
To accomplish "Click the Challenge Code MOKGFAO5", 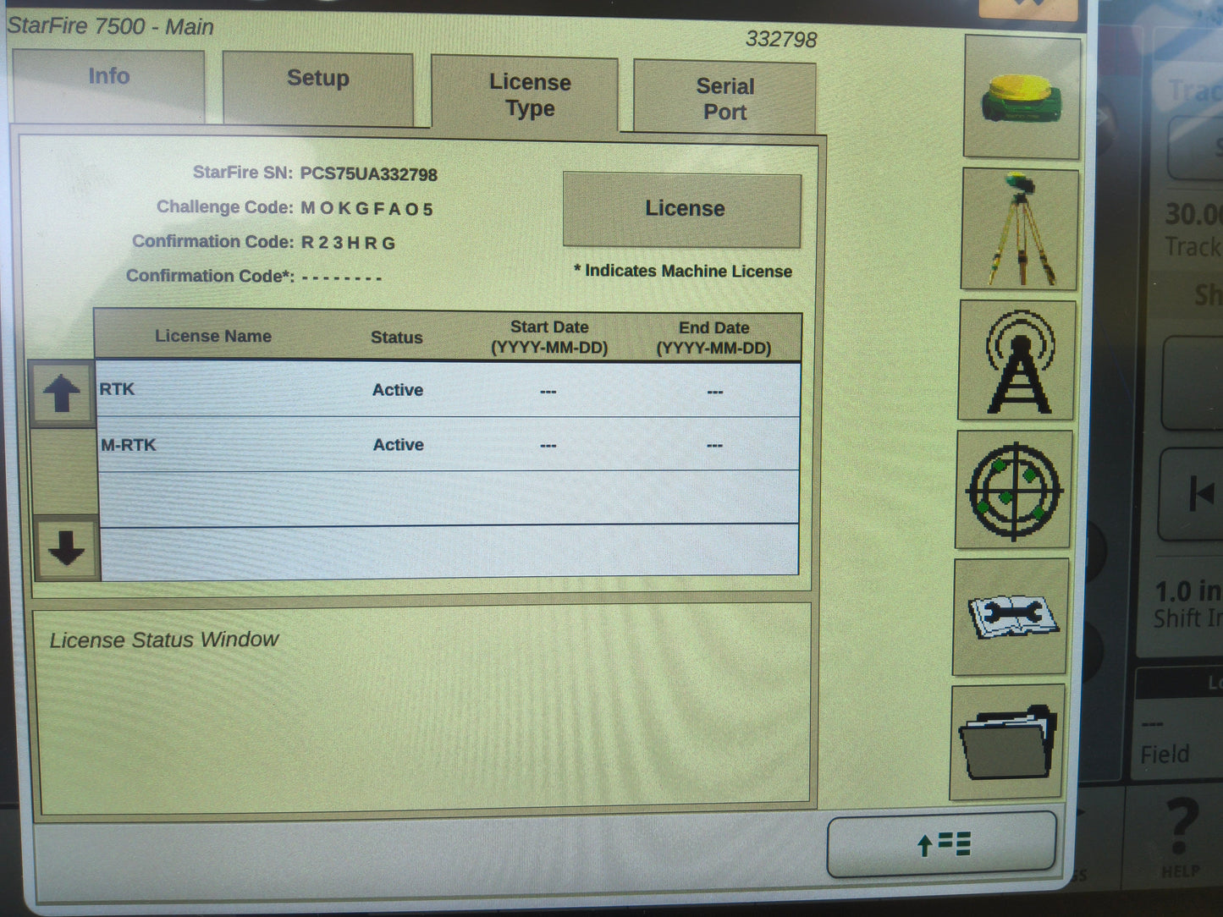I will 367,209.
